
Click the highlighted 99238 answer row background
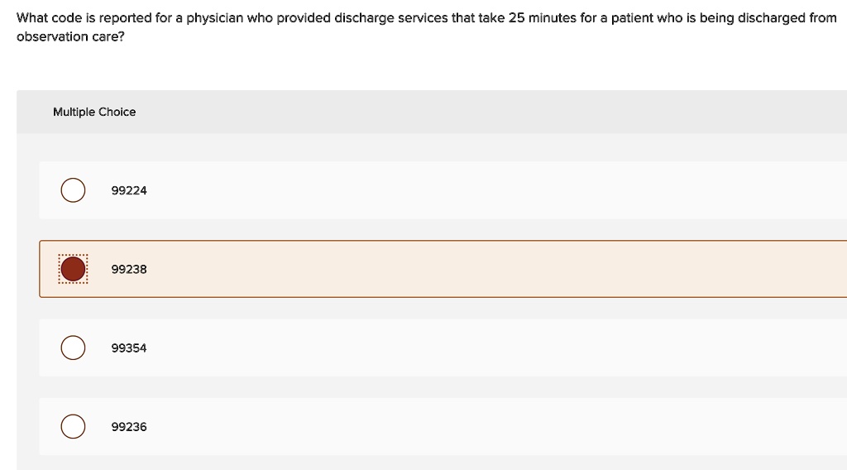(496, 269)
